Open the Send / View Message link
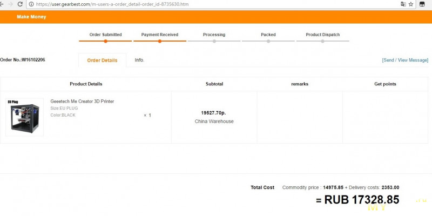432x216 pixels. pos(405,60)
